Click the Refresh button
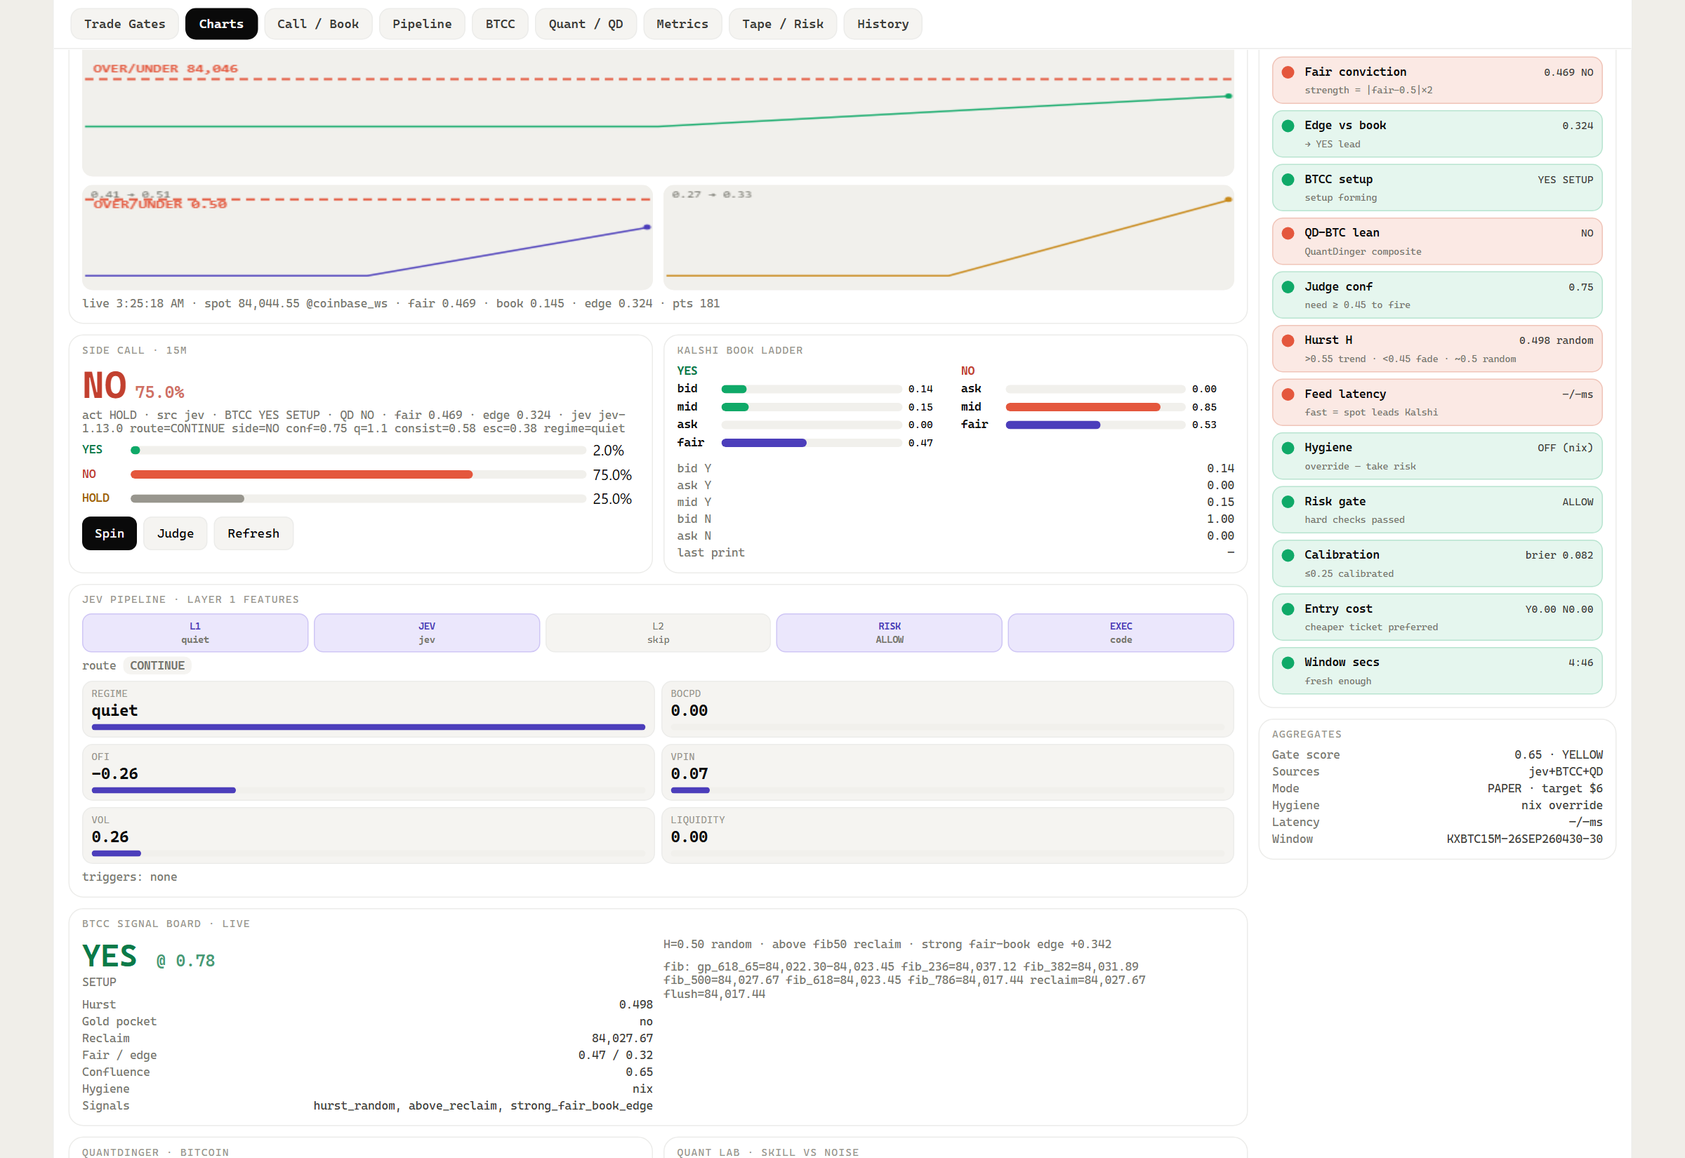Viewport: 1685px width, 1158px height. [x=253, y=533]
